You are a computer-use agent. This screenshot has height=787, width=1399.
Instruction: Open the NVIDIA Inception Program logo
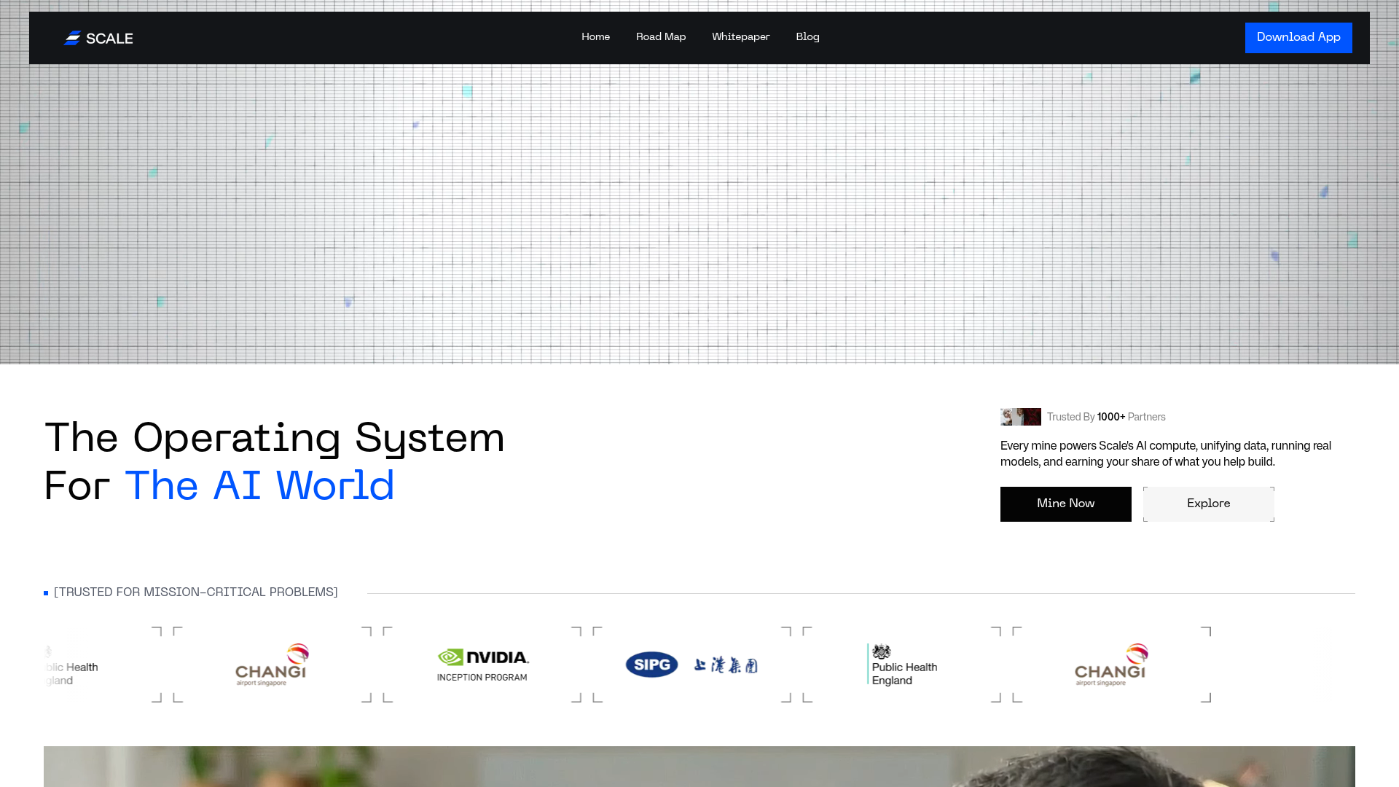(x=483, y=665)
